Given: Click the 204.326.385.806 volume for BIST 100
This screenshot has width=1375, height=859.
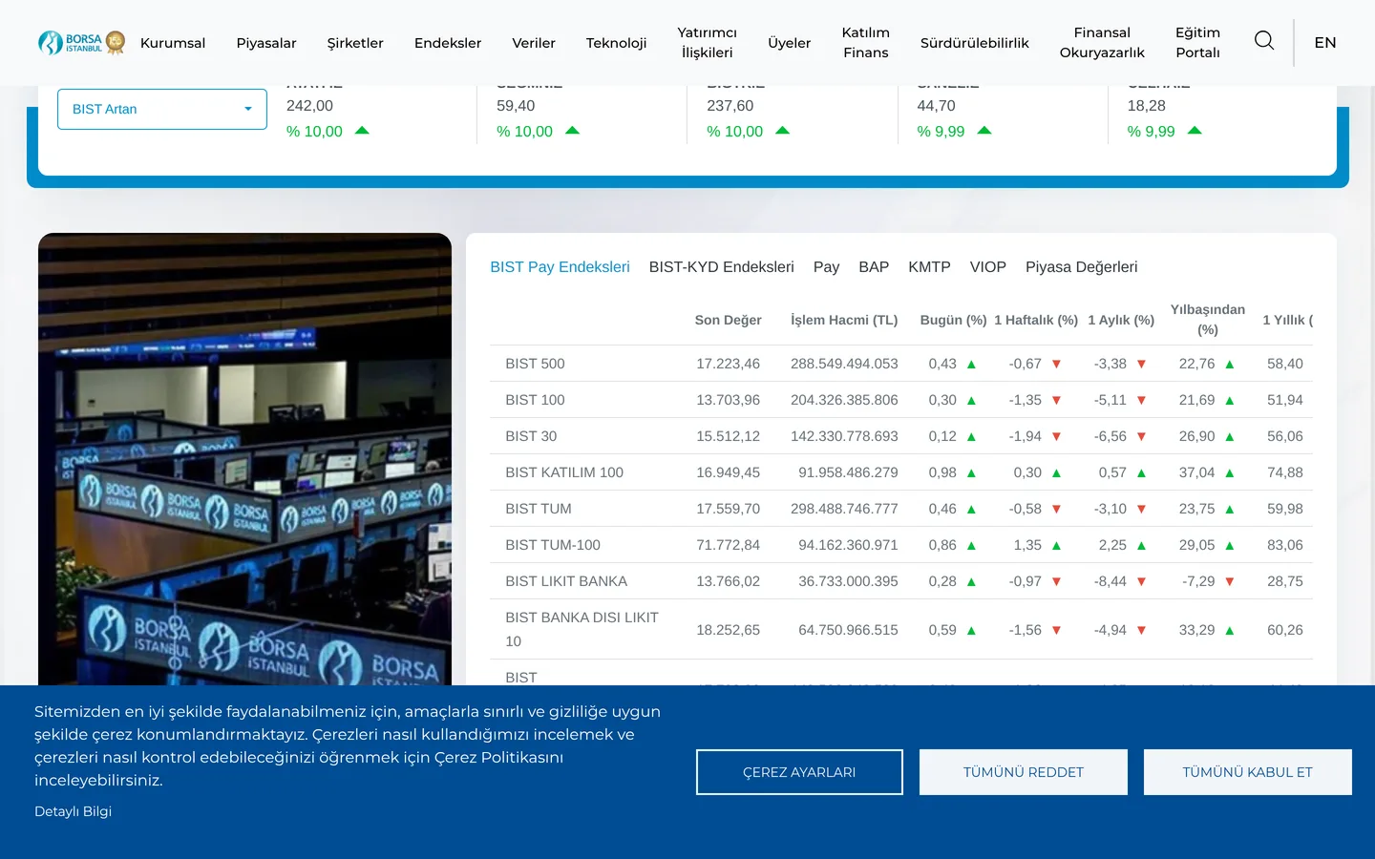Looking at the screenshot, I should click(844, 400).
